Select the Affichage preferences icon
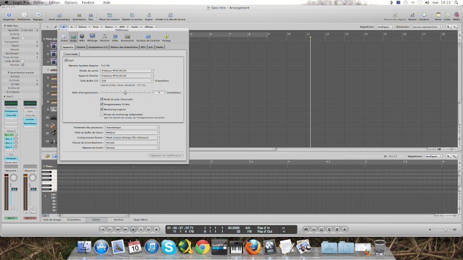 click(x=93, y=37)
